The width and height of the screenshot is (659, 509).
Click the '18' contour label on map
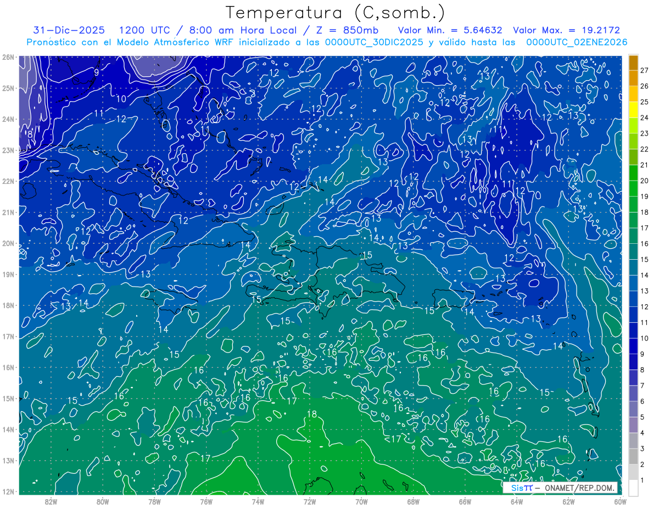click(x=312, y=414)
